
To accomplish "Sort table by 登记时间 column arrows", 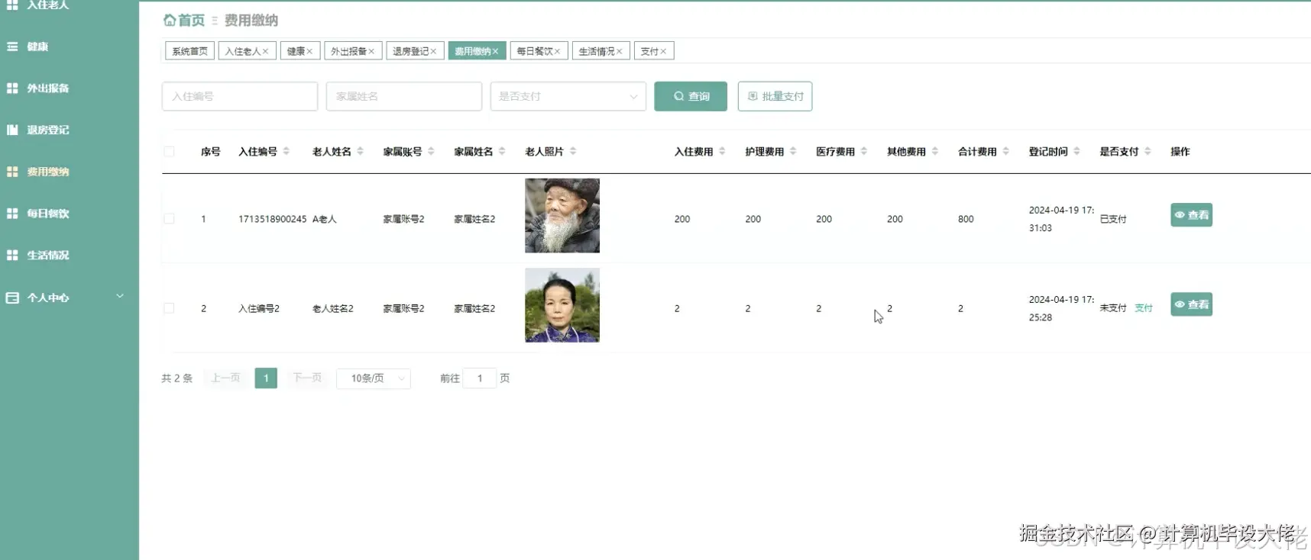I will 1076,151.
